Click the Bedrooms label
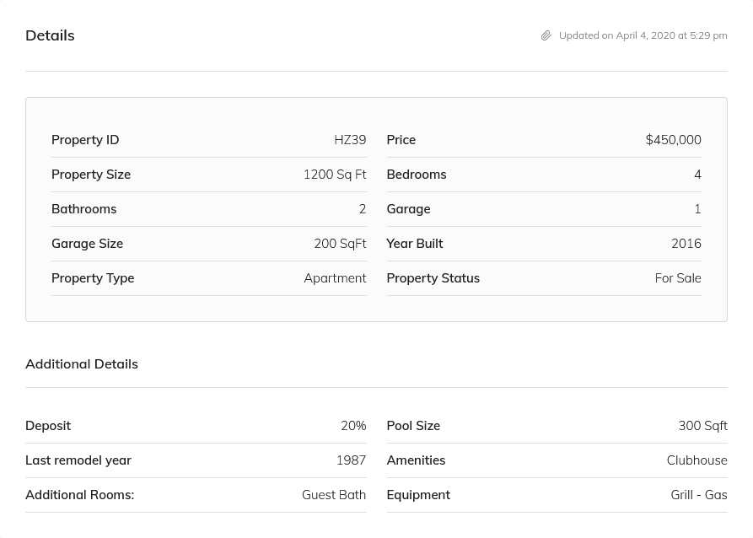This screenshot has width=753, height=538. click(416, 175)
